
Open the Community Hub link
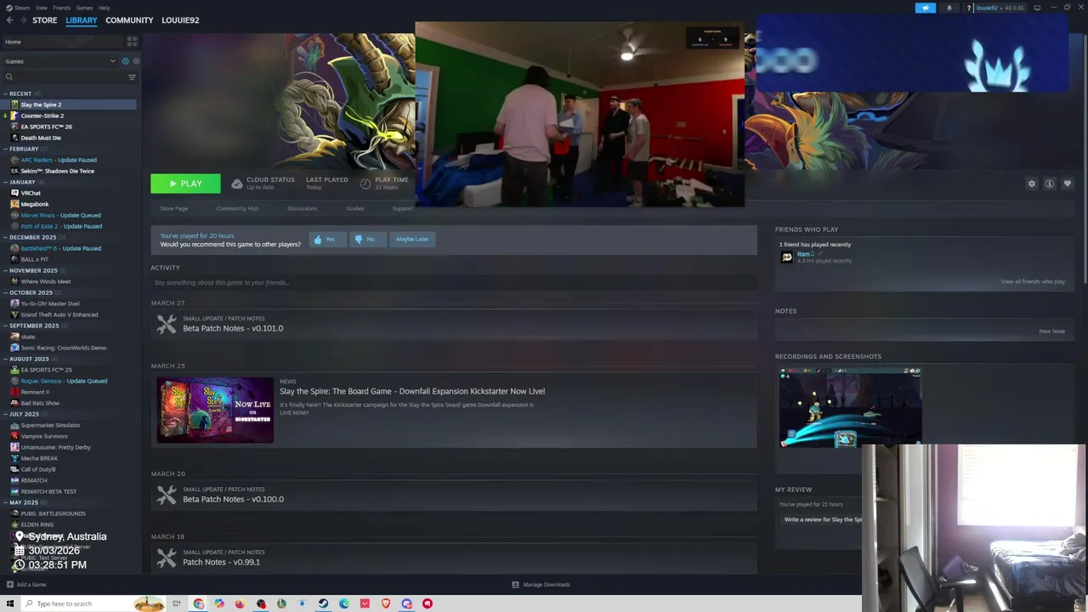tap(237, 208)
